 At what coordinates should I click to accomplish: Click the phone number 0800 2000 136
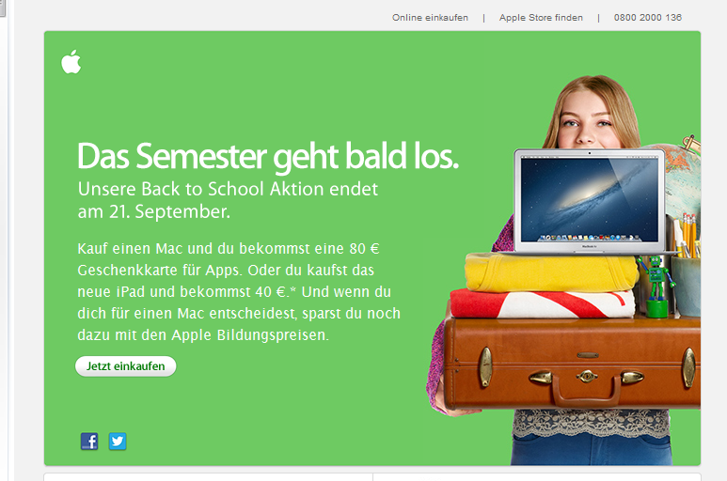click(648, 18)
